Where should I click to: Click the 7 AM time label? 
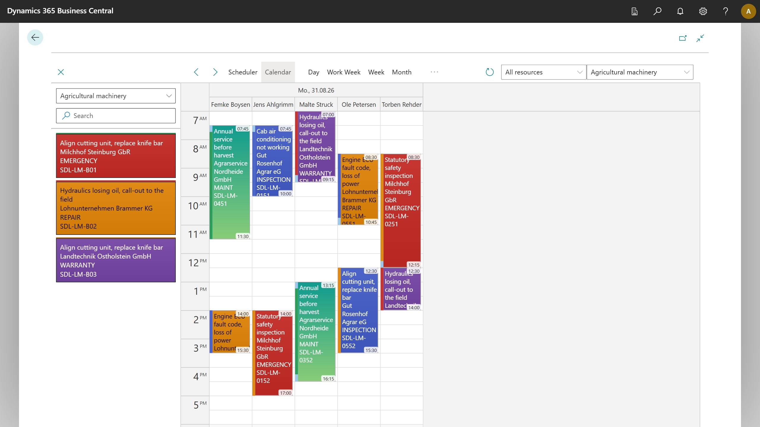click(200, 120)
